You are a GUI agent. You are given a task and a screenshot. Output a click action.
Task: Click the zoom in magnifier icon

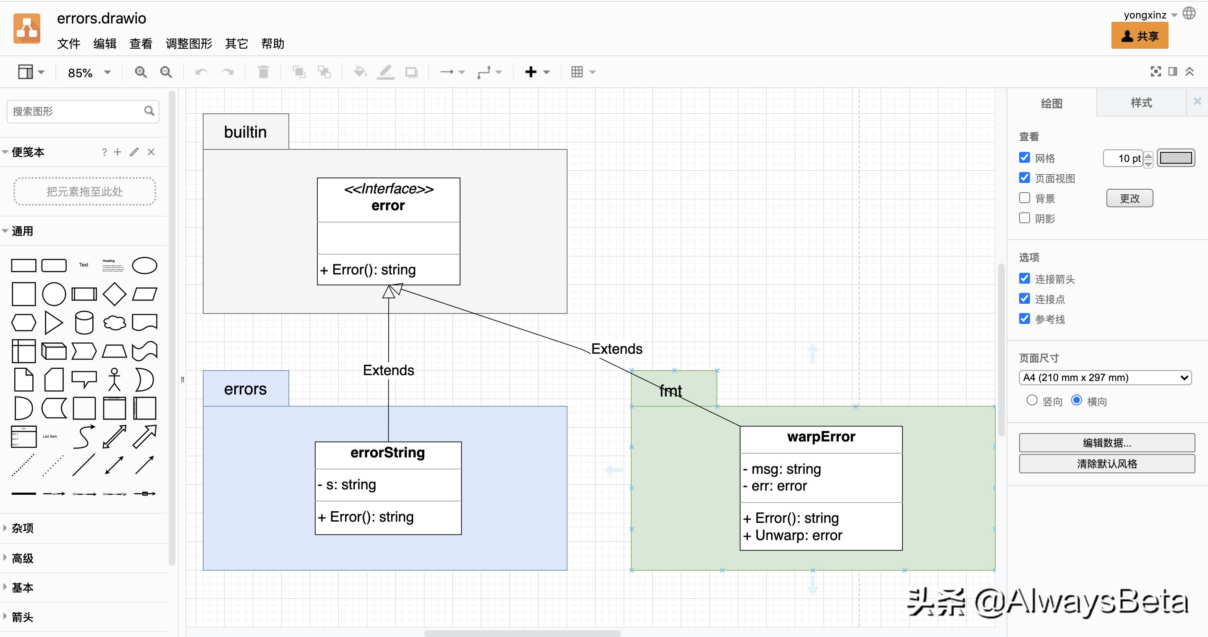click(x=140, y=72)
